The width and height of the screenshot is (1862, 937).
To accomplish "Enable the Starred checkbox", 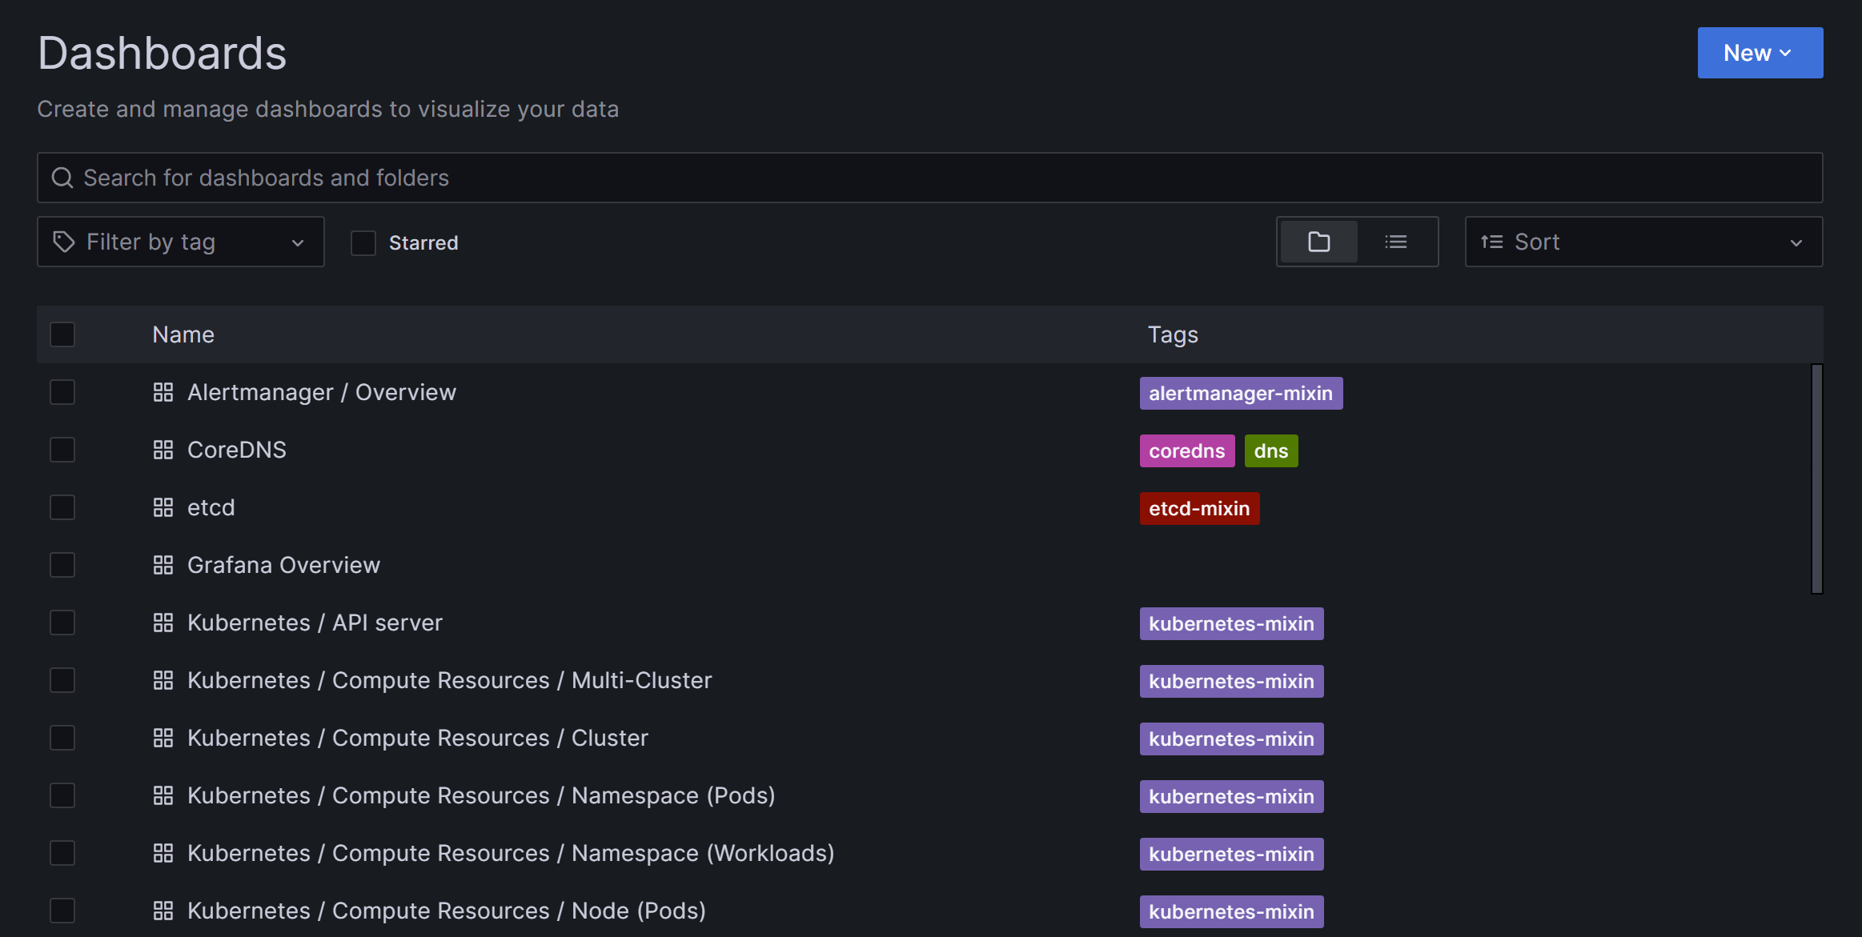I will click(363, 242).
